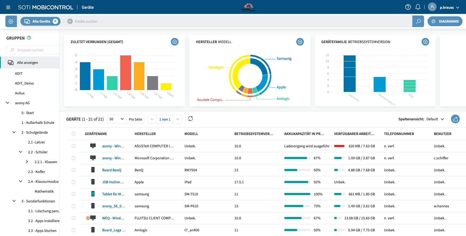Screen dimensions: 466x236
Task: Click the export share icon
Action: (x=455, y=119)
